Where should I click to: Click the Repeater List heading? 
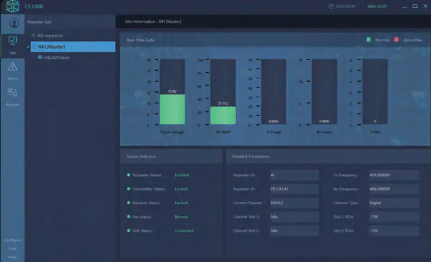click(x=39, y=22)
